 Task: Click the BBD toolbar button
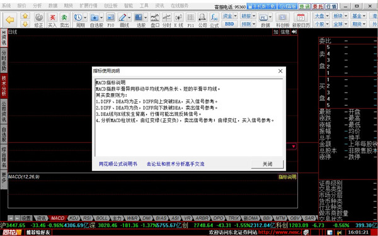point(229,24)
